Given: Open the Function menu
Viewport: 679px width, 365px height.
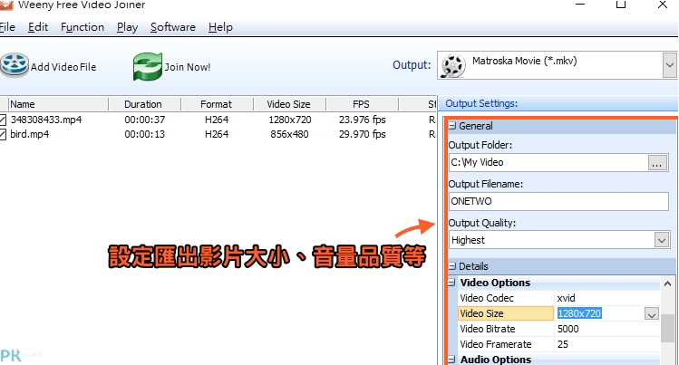Looking at the screenshot, I should [x=82, y=27].
